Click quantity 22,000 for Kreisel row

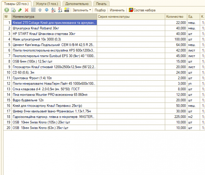pos(176,23)
